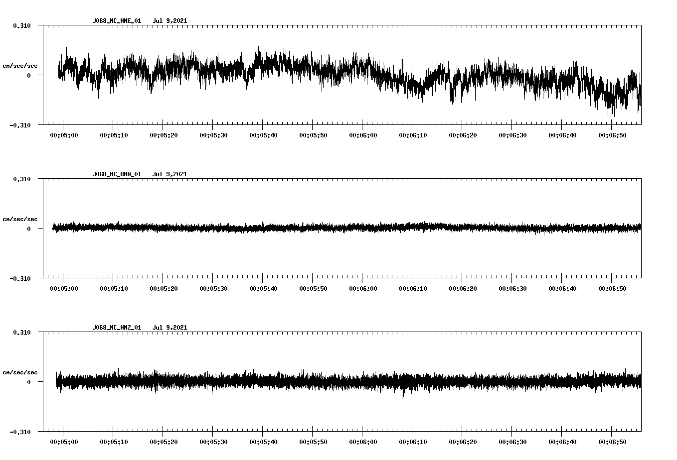Select the 0.310 upper limit on HNN axis
This screenshot has height=460, width=677.
point(21,179)
